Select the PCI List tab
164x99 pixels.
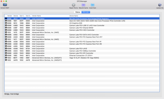click(x=86, y=12)
